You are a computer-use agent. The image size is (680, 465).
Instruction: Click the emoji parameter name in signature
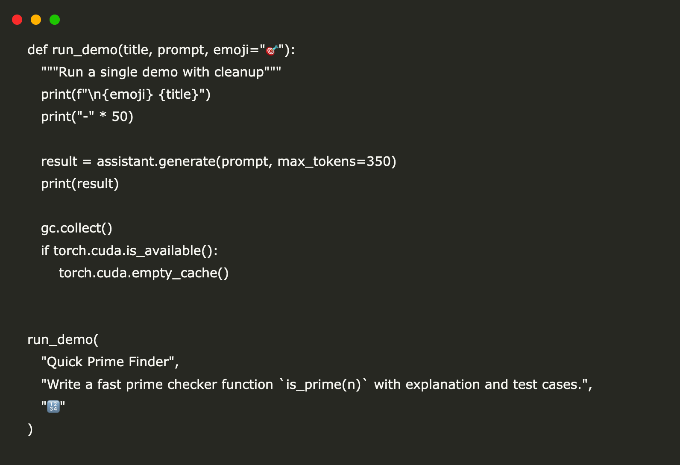point(231,50)
